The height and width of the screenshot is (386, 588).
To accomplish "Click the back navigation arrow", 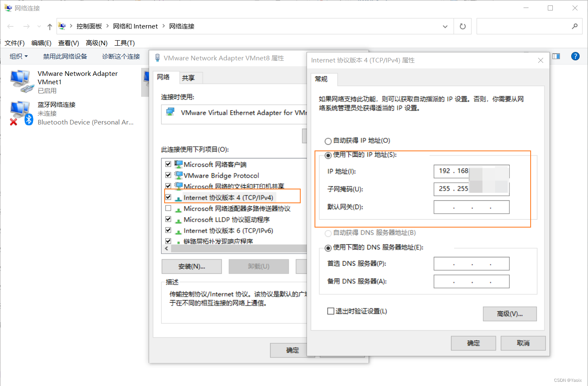I will [10, 26].
